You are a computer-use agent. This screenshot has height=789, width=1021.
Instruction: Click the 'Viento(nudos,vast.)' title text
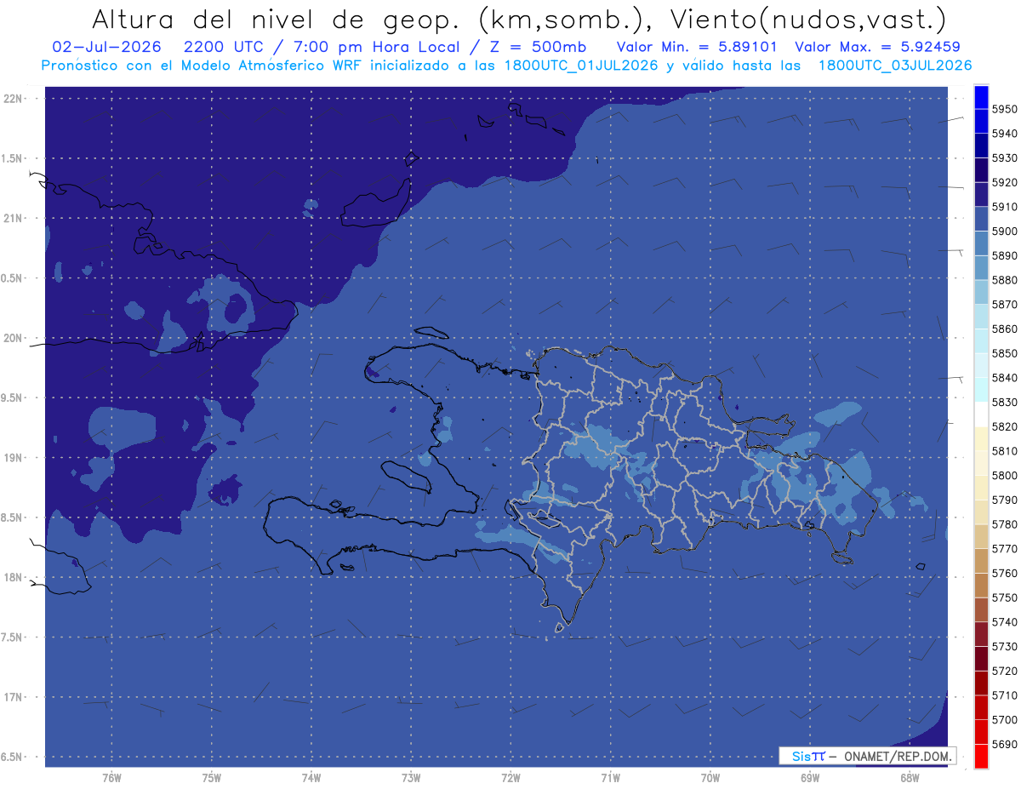pos(808,19)
